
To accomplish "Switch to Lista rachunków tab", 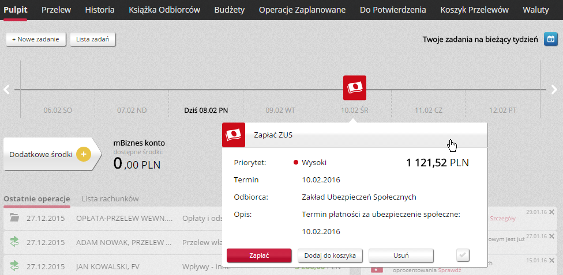I will tap(110, 198).
